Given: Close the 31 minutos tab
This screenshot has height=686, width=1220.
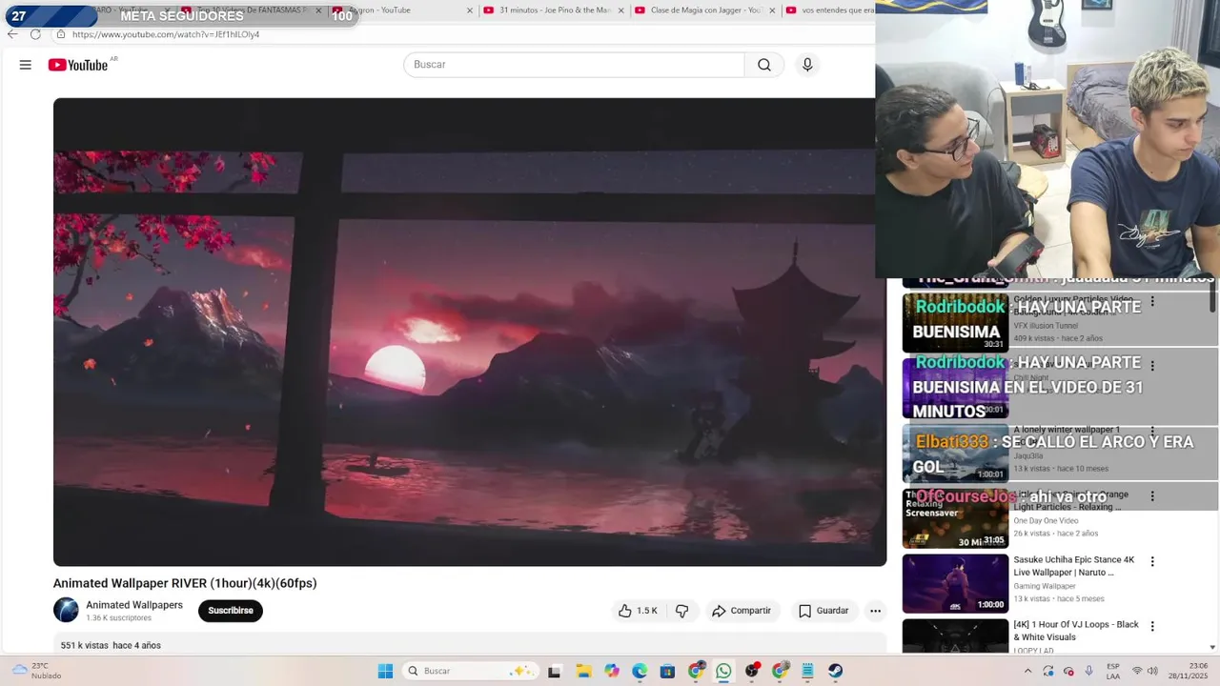Looking at the screenshot, I should 621,10.
